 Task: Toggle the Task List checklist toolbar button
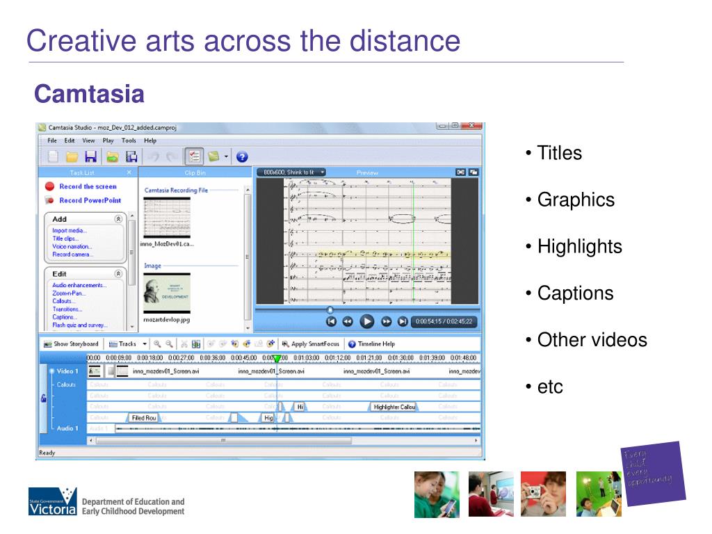194,156
